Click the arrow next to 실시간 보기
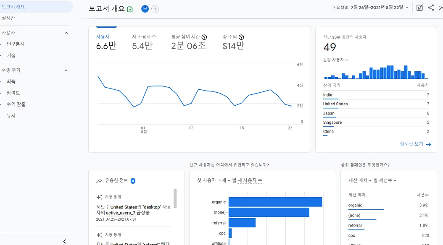Screen dimensions: 443x245 pos(429,144)
